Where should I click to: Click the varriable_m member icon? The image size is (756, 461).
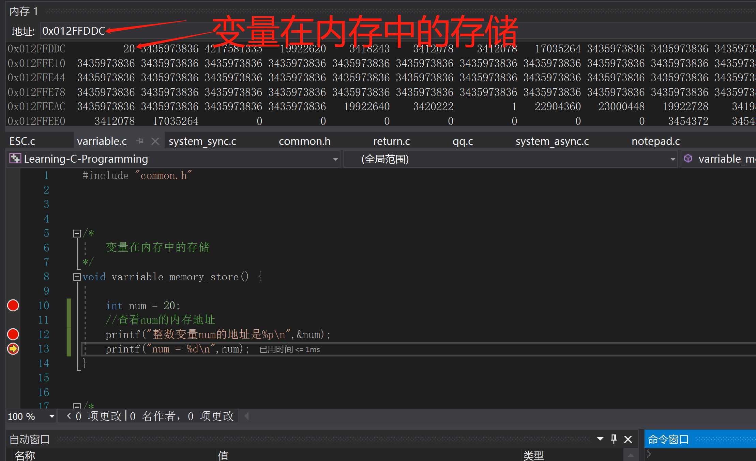click(x=688, y=158)
